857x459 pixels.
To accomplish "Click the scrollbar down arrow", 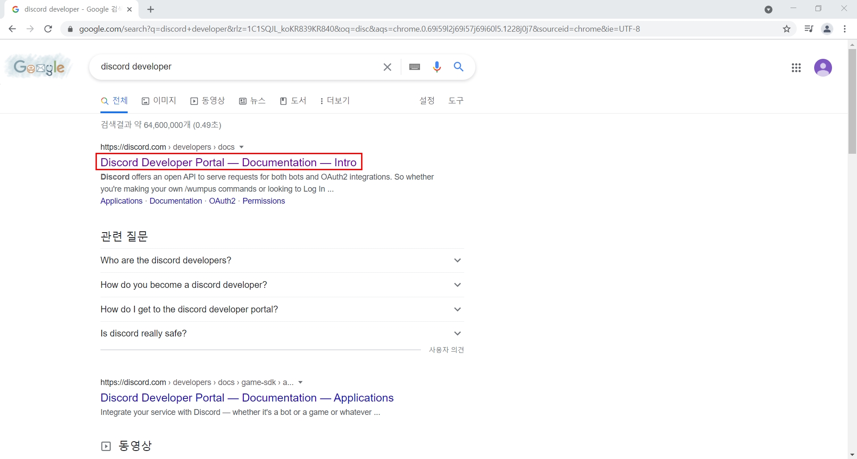I will coord(852,455).
